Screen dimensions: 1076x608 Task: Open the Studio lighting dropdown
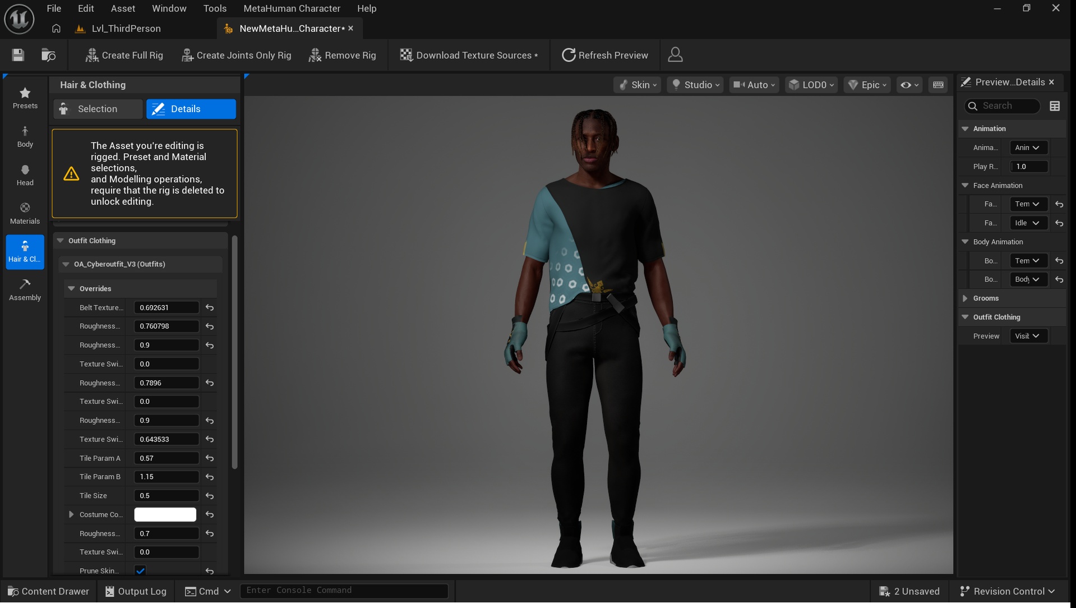point(695,85)
